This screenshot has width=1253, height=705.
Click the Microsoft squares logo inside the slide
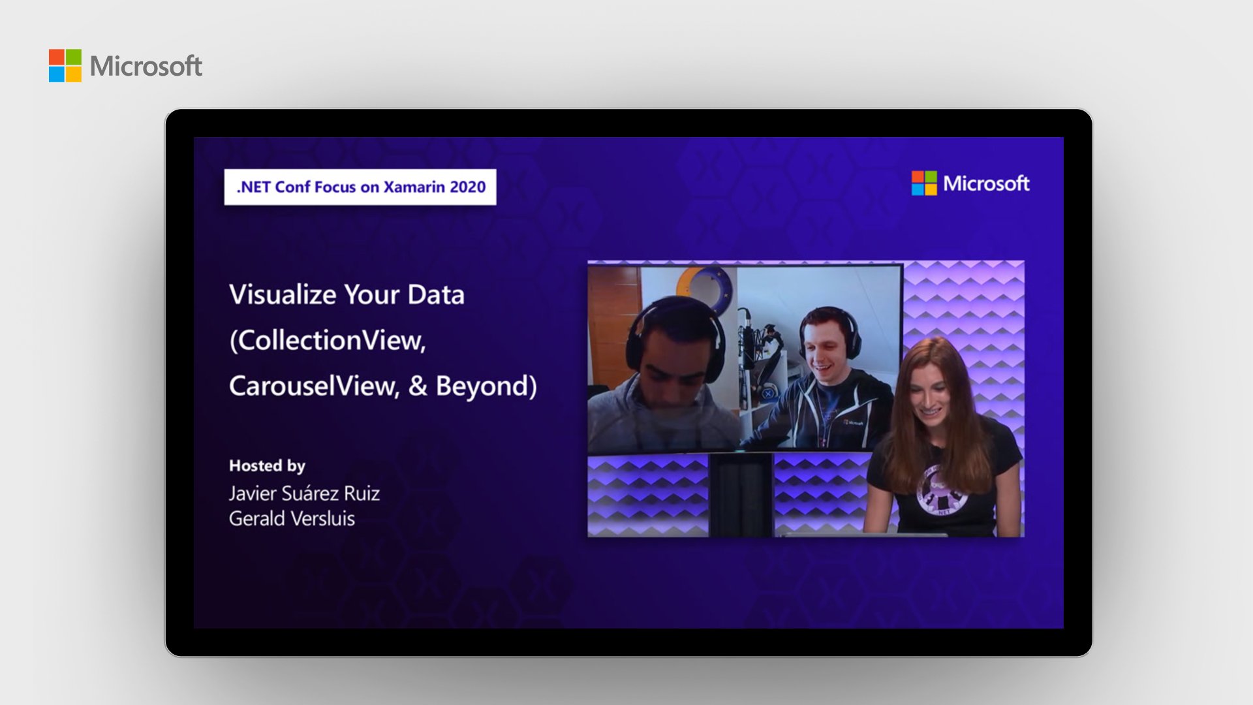924,183
